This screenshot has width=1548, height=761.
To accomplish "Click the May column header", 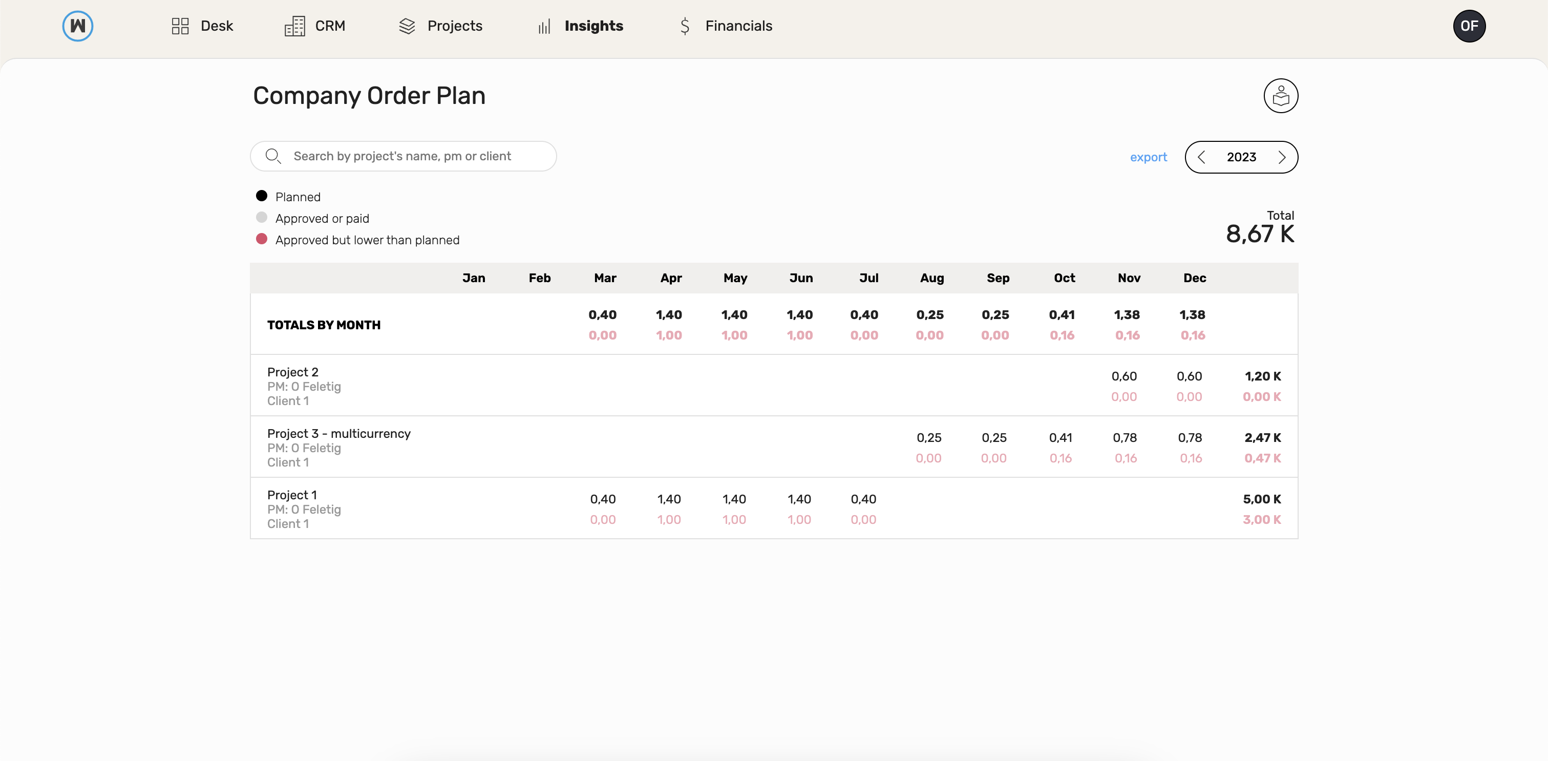I will tap(735, 278).
